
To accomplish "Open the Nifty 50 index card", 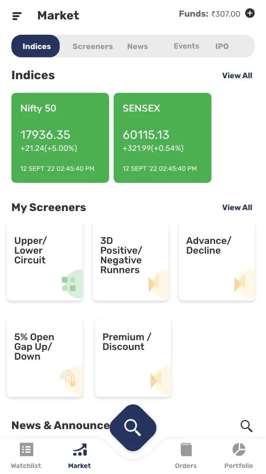I will click(x=60, y=137).
